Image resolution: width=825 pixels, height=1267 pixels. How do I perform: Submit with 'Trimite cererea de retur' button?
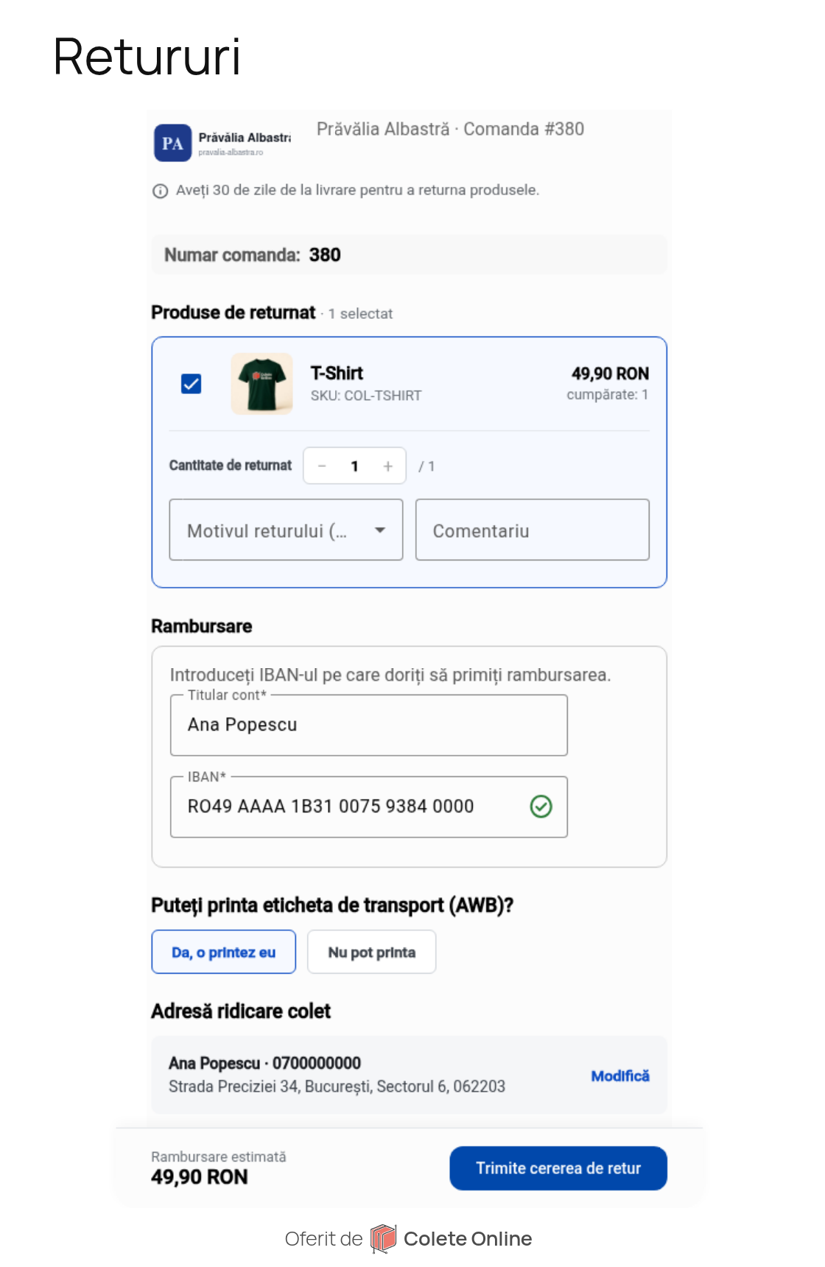point(558,1168)
